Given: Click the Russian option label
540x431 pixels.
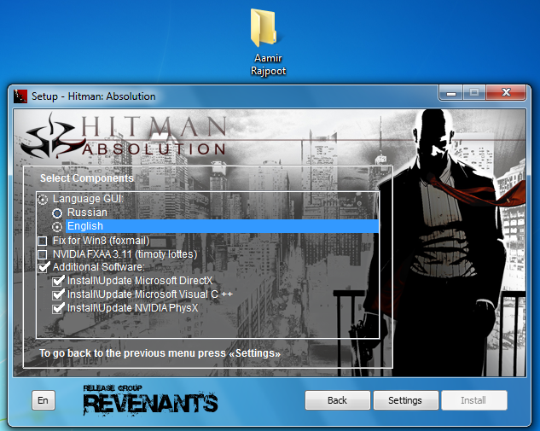Looking at the screenshot, I should point(87,213).
